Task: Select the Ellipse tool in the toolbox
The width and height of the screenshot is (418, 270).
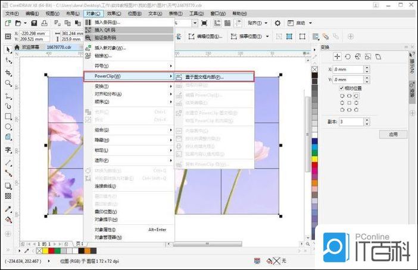Action: tap(8, 127)
